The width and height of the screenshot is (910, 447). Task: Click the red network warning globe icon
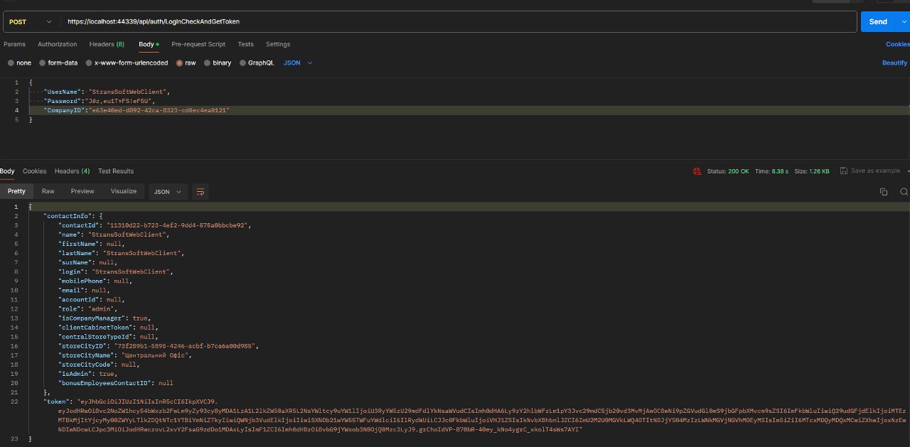697,171
